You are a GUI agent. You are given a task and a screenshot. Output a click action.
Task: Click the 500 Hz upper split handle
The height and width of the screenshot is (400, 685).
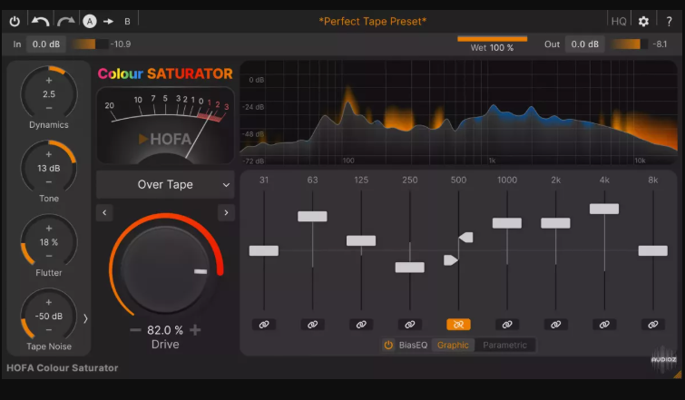click(x=466, y=238)
